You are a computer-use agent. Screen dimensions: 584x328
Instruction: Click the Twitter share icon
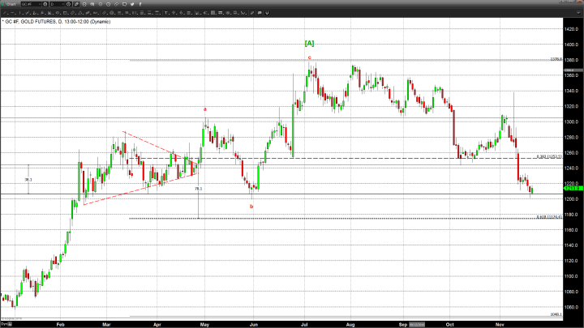(x=132, y=4)
